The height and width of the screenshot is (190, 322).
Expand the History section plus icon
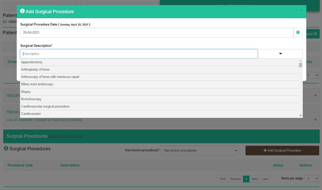coord(315,120)
